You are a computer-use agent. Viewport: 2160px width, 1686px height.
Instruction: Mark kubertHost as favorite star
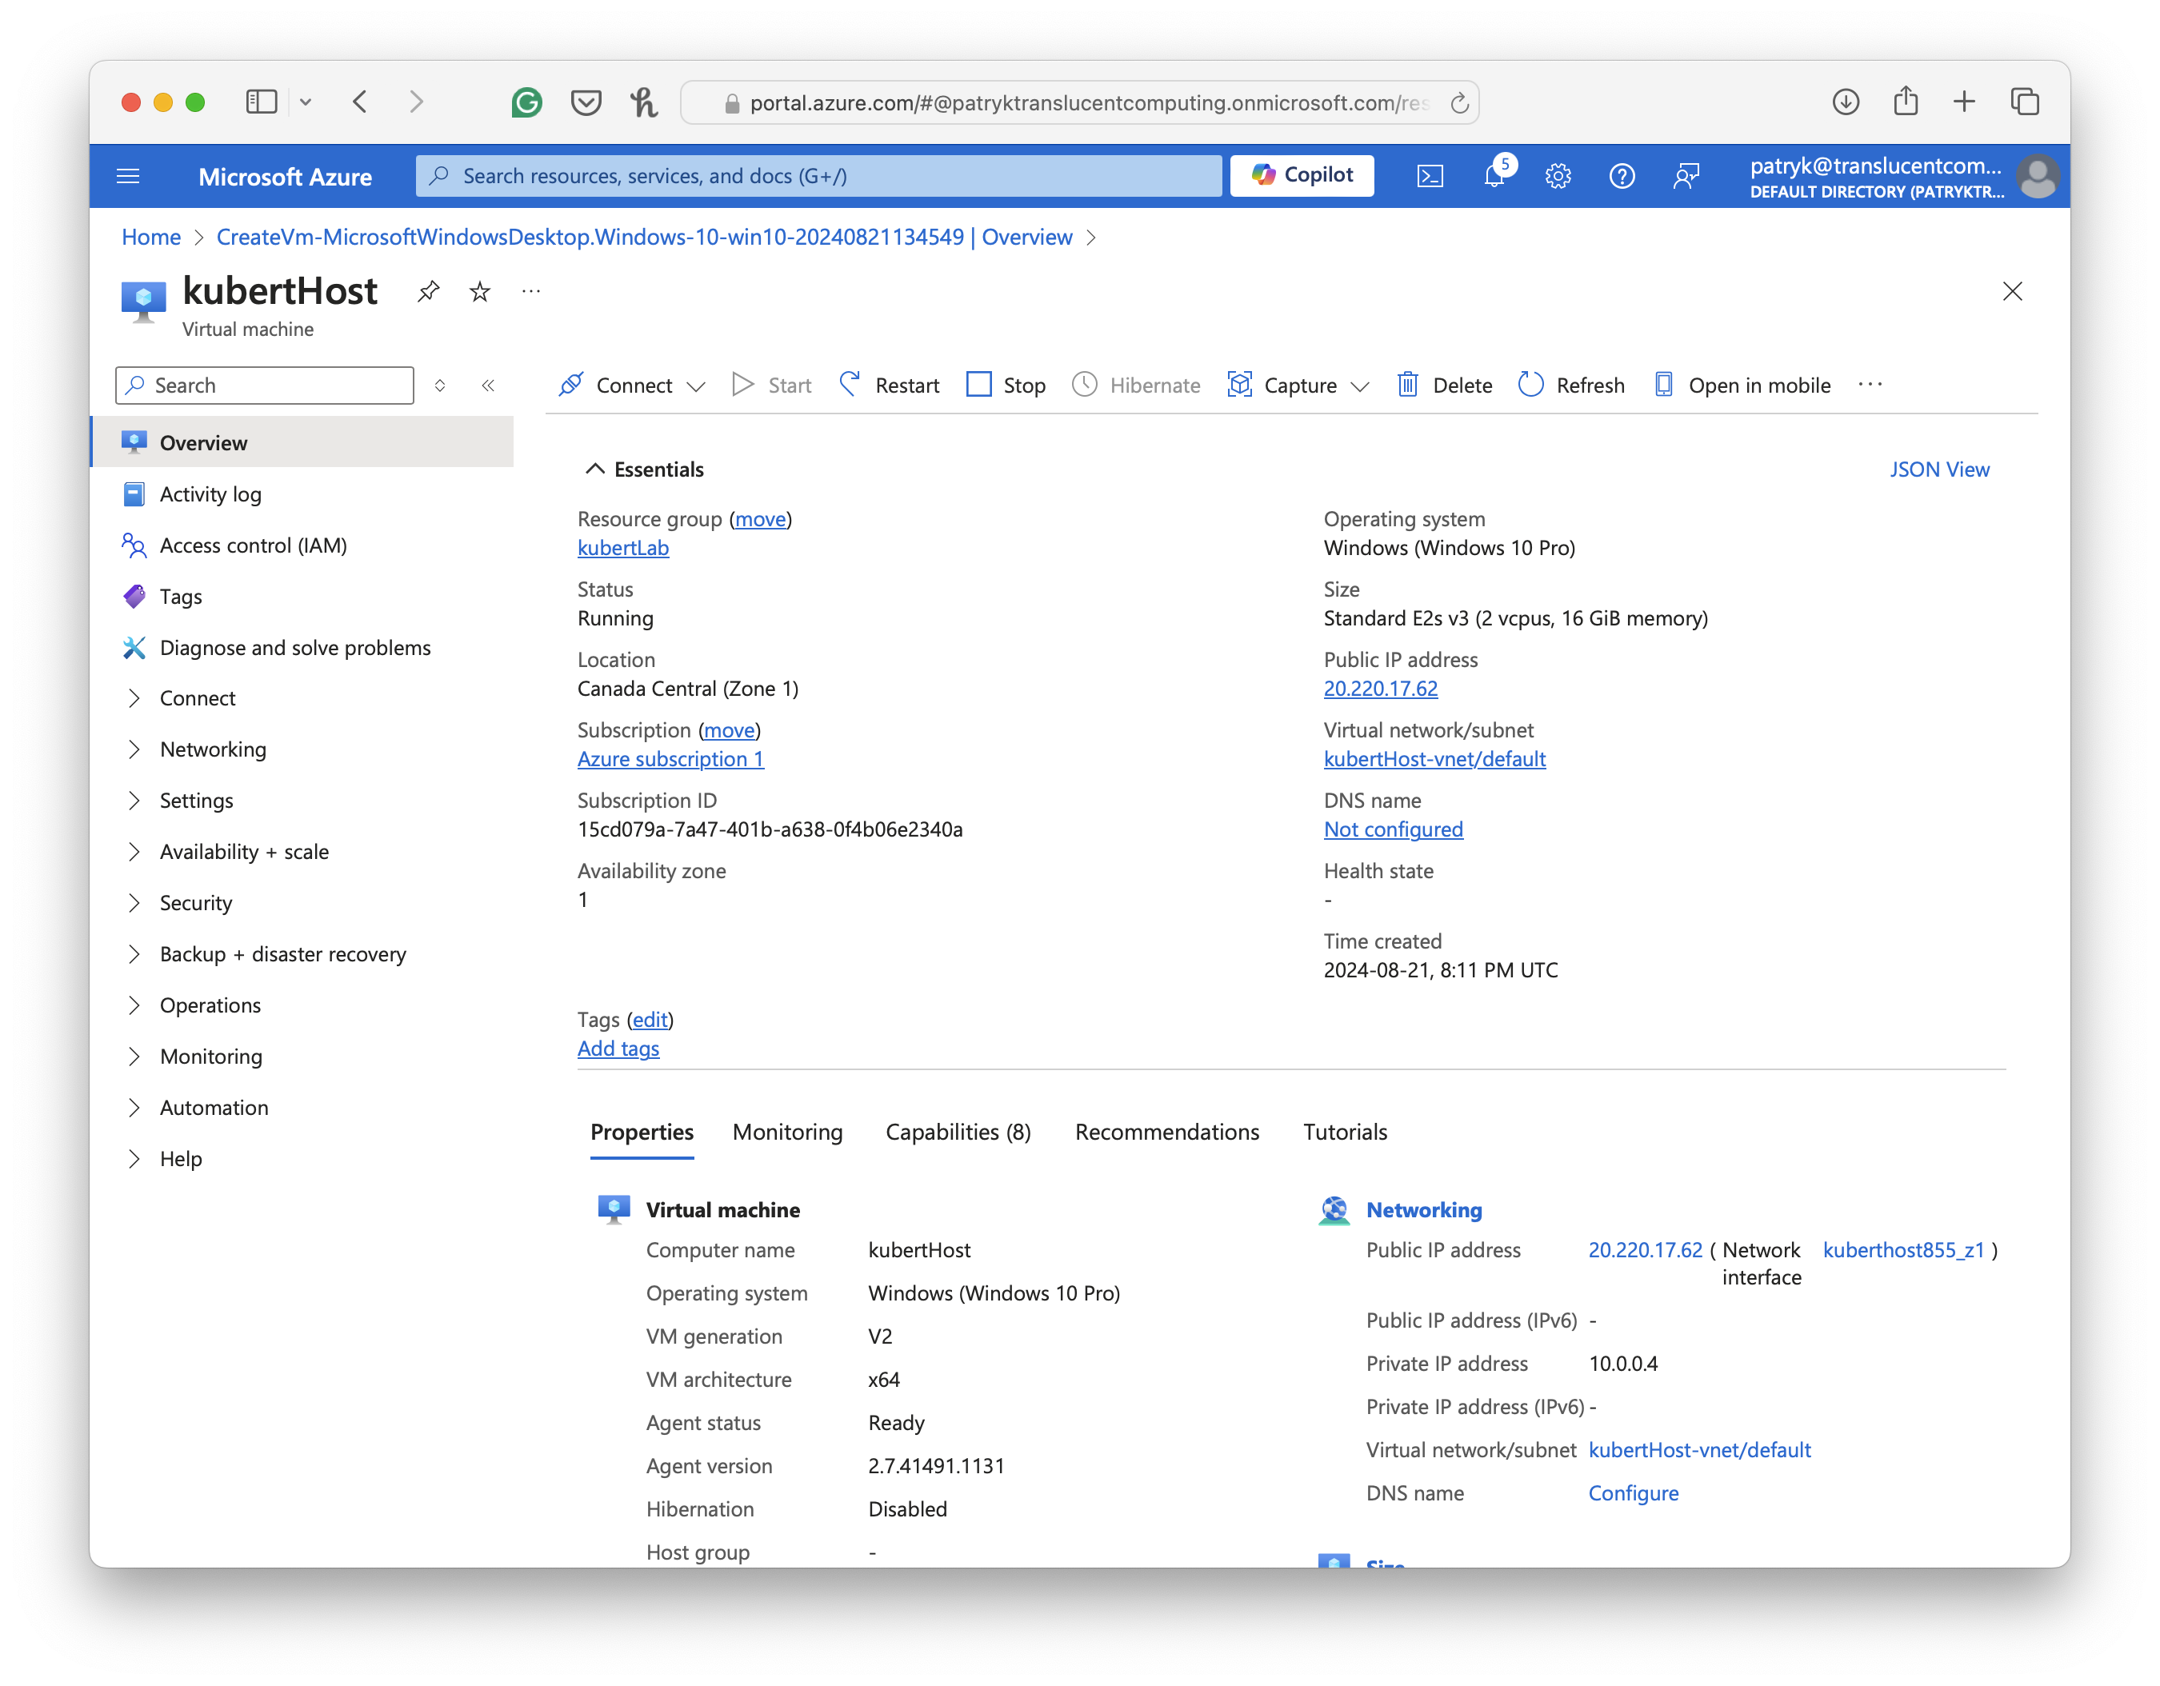[480, 292]
